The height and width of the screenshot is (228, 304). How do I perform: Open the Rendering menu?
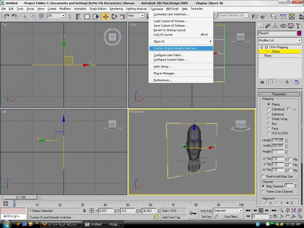[x=116, y=9]
